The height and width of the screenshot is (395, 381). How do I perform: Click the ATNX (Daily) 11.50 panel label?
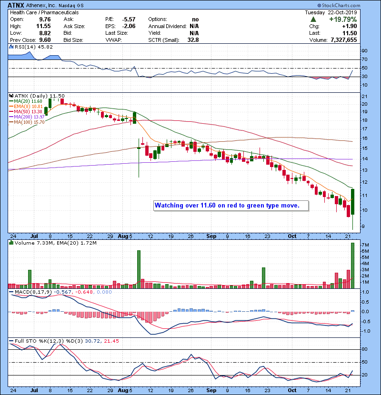click(x=40, y=96)
